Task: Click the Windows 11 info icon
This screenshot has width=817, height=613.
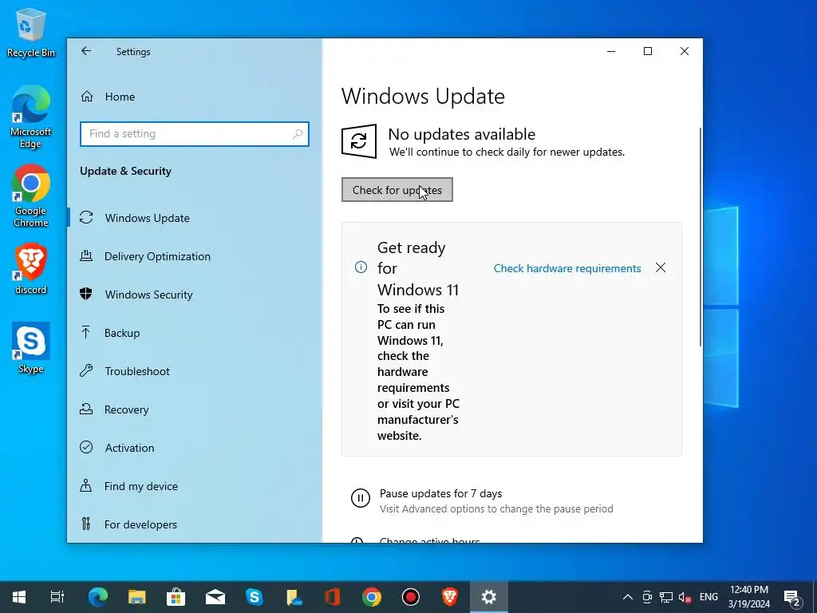Action: pyautogui.click(x=361, y=267)
